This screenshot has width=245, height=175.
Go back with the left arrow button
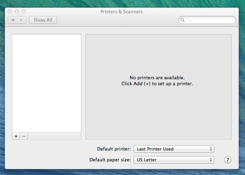tap(12, 20)
